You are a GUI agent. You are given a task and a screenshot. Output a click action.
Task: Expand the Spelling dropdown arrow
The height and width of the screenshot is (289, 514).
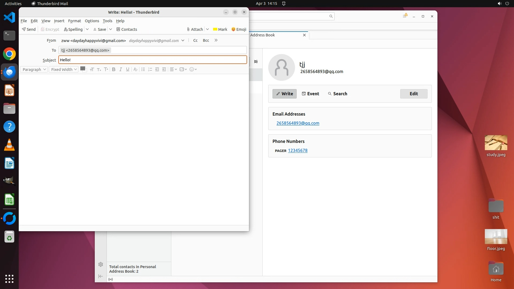(87, 29)
